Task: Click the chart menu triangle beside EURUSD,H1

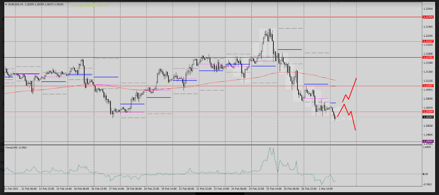Action: 6,5
